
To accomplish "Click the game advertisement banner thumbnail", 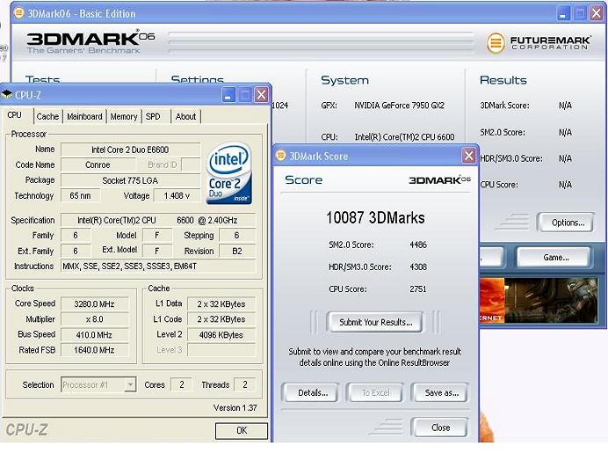I will pyautogui.click(x=539, y=300).
